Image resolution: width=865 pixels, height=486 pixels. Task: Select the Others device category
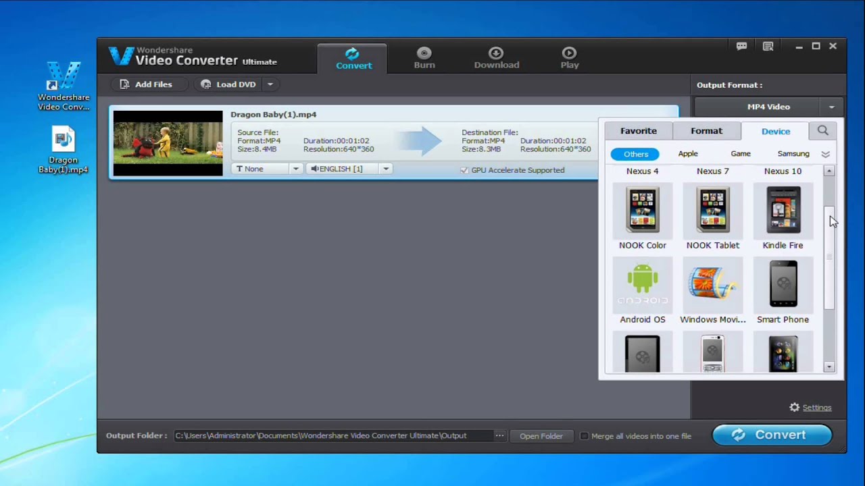tap(636, 154)
